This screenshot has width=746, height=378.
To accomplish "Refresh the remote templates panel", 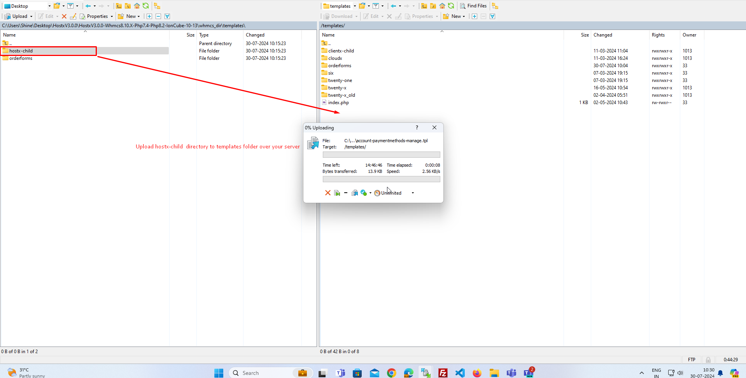I will pos(451,6).
